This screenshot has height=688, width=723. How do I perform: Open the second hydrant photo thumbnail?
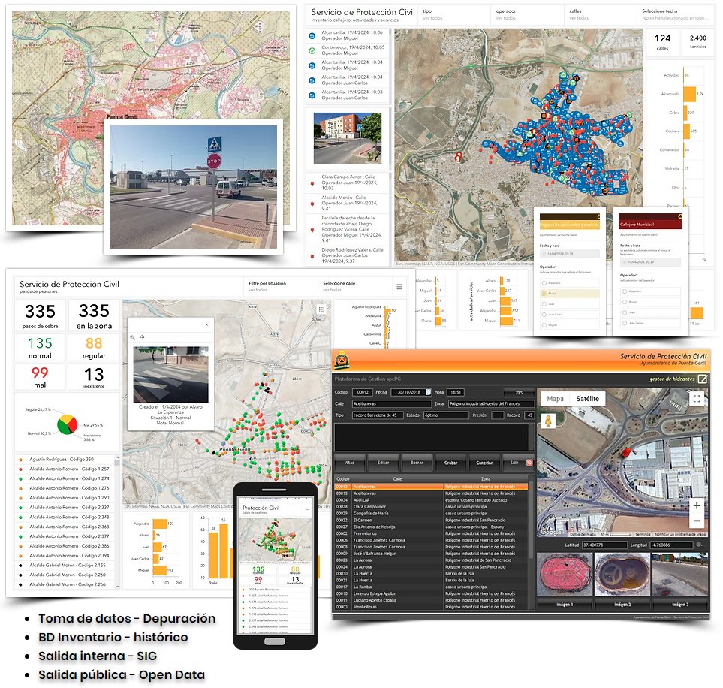pos(622,575)
